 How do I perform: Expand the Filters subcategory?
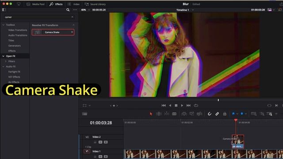tap(6, 61)
